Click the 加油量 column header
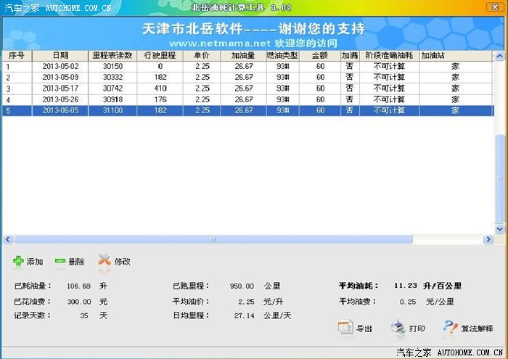The width and height of the screenshot is (508, 359). (244, 55)
